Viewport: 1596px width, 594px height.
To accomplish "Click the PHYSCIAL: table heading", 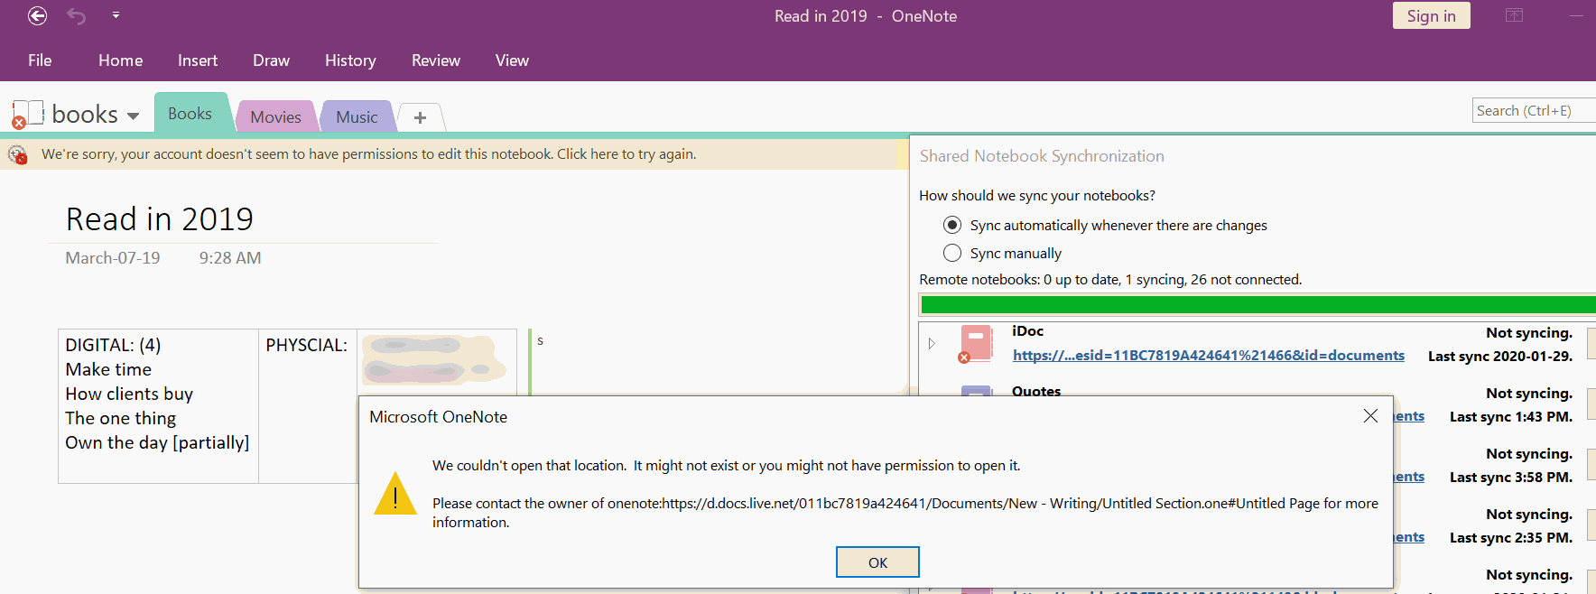I will [x=306, y=345].
